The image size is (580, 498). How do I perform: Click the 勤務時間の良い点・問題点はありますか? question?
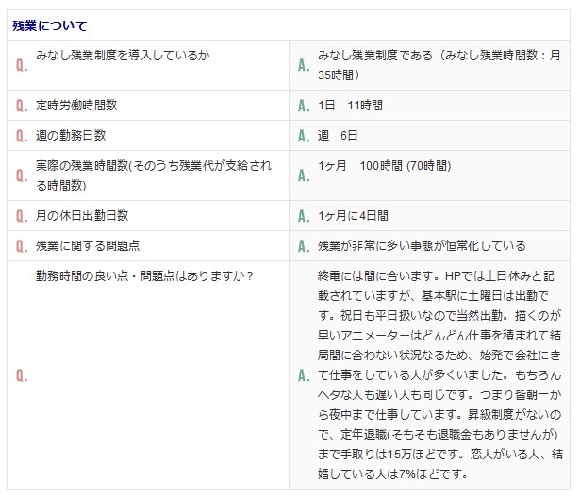click(x=144, y=276)
